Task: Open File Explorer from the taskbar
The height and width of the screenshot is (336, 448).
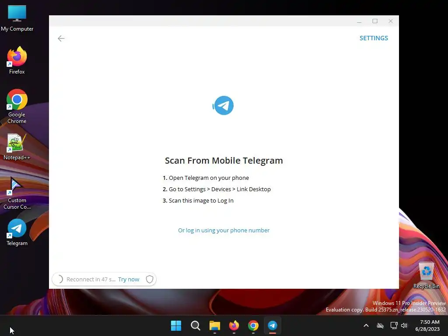Action: tap(214, 325)
